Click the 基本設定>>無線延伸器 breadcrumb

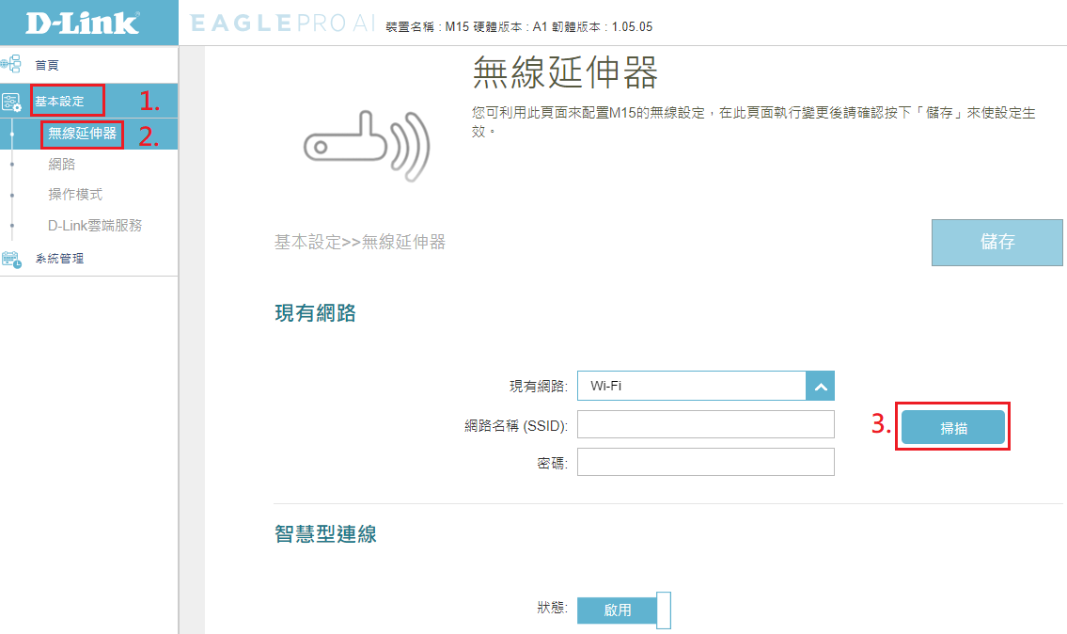coord(359,243)
